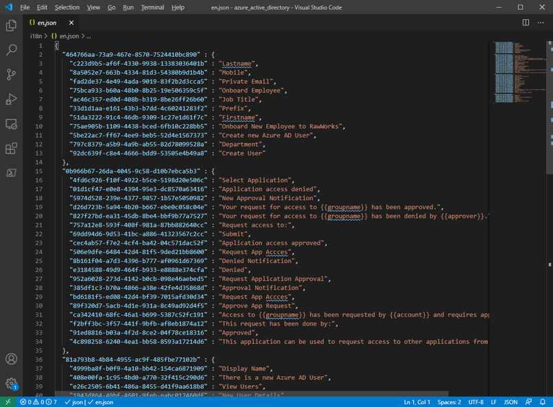Click the "Submit" string value

tap(233, 234)
